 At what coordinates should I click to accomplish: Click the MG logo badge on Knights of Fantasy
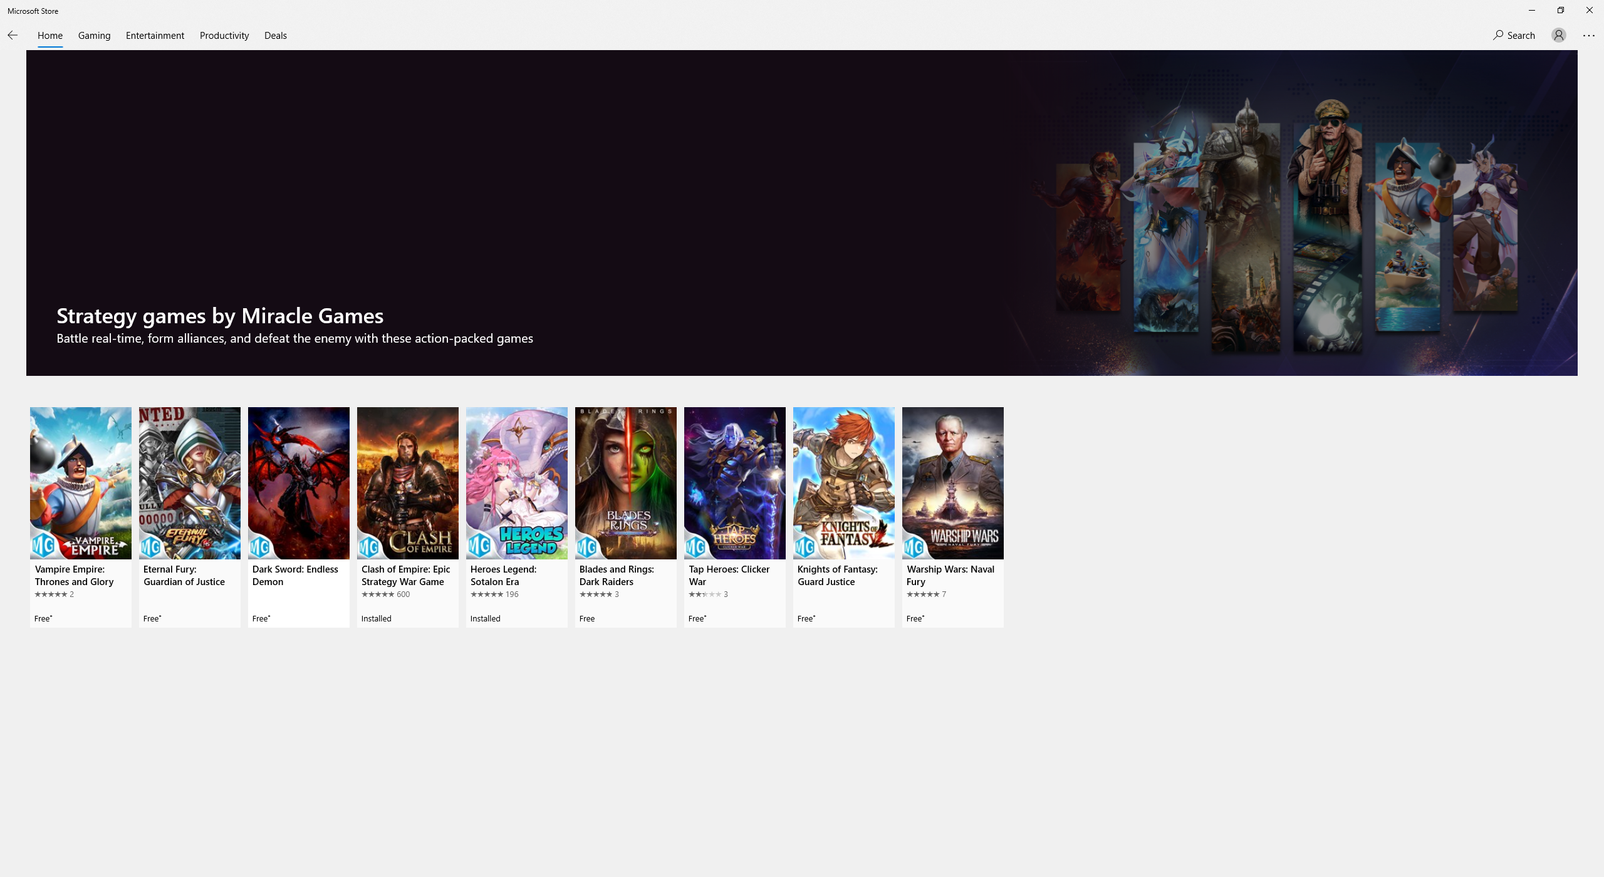click(805, 547)
